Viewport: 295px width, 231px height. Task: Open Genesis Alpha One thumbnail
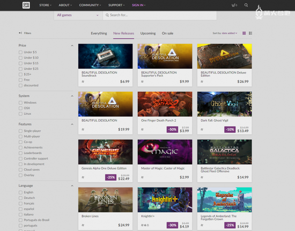105,152
